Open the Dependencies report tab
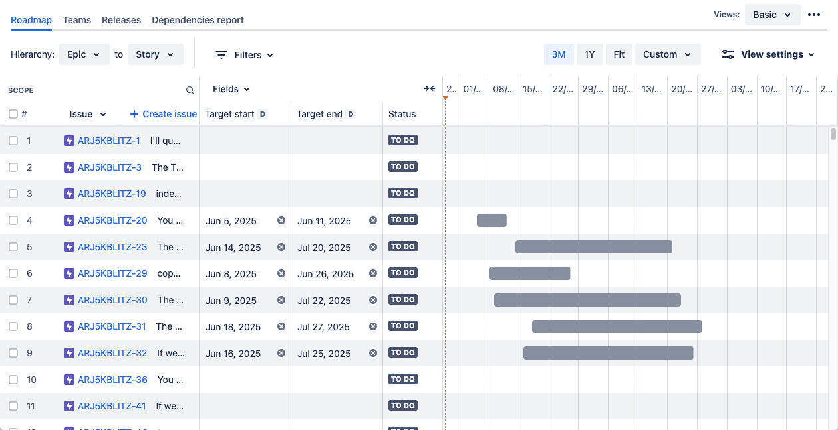Screen dimensions: 838x430 198,20
